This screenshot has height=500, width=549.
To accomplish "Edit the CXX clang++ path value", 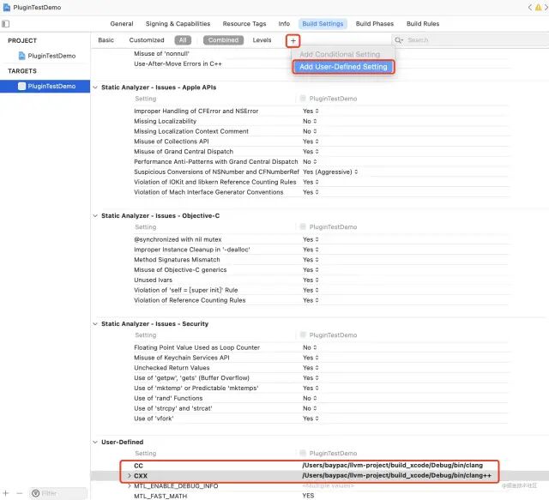I will tap(396, 475).
